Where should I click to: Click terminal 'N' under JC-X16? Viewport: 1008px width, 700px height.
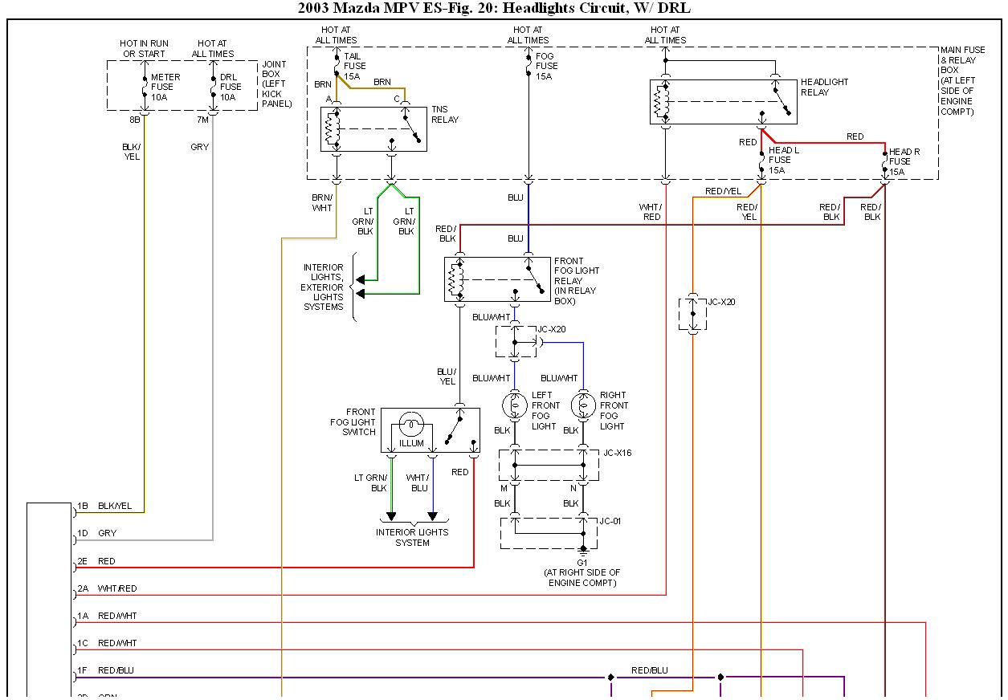point(573,488)
